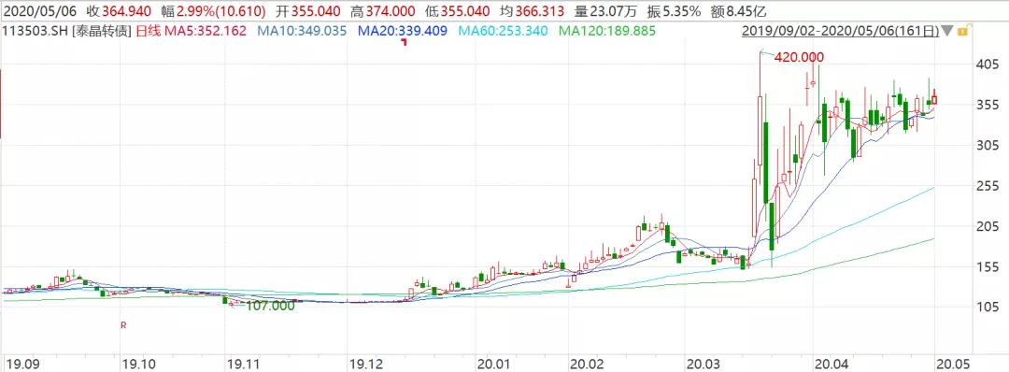
Task: Click the 19.12 time axis label
Action: (366, 365)
